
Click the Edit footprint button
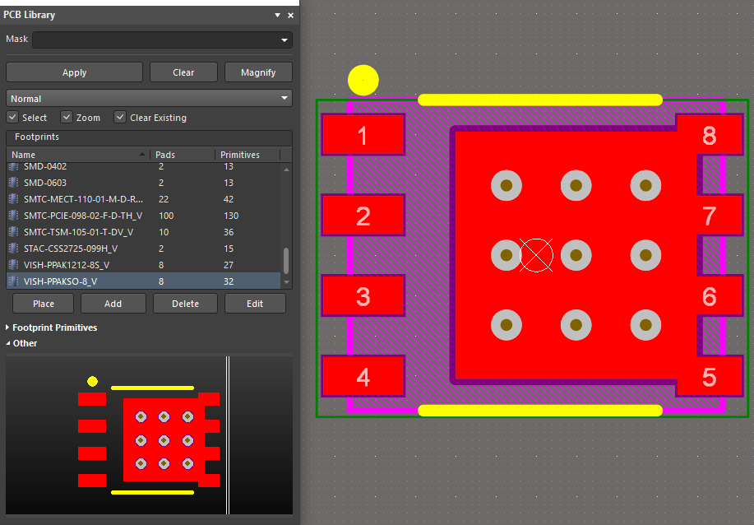click(255, 304)
